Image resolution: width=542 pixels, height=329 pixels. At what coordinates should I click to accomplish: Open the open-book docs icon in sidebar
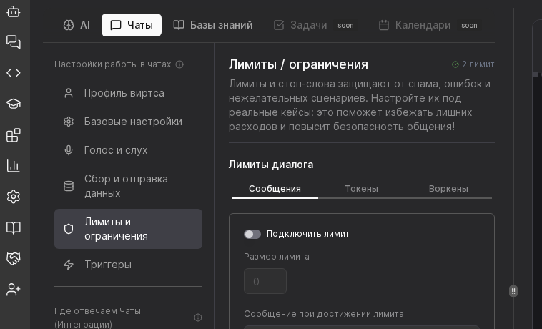coord(14,227)
